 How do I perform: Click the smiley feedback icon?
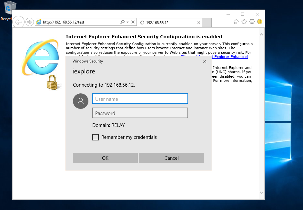[x=259, y=22]
